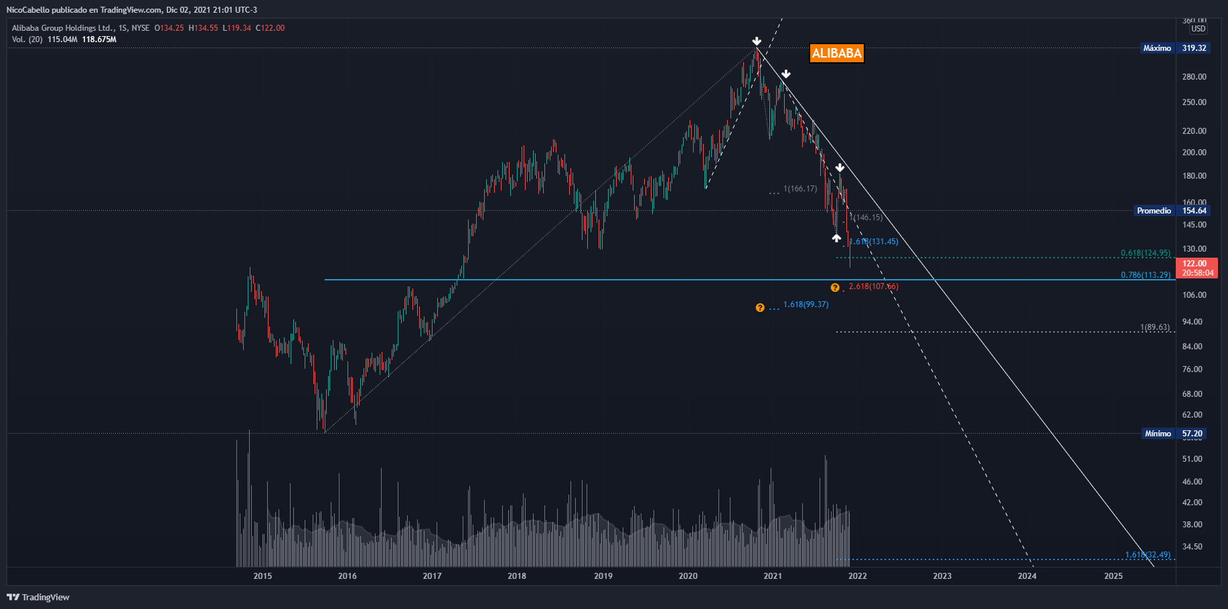Click the 1(166.17) gray extension label
Image resolution: width=1228 pixels, height=609 pixels.
point(800,189)
